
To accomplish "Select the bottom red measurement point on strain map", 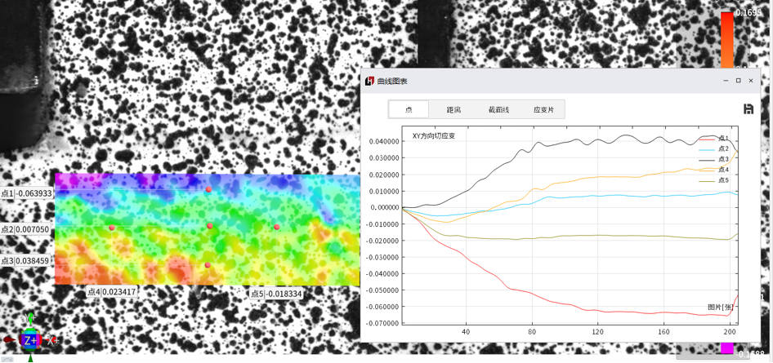I will [x=208, y=265].
